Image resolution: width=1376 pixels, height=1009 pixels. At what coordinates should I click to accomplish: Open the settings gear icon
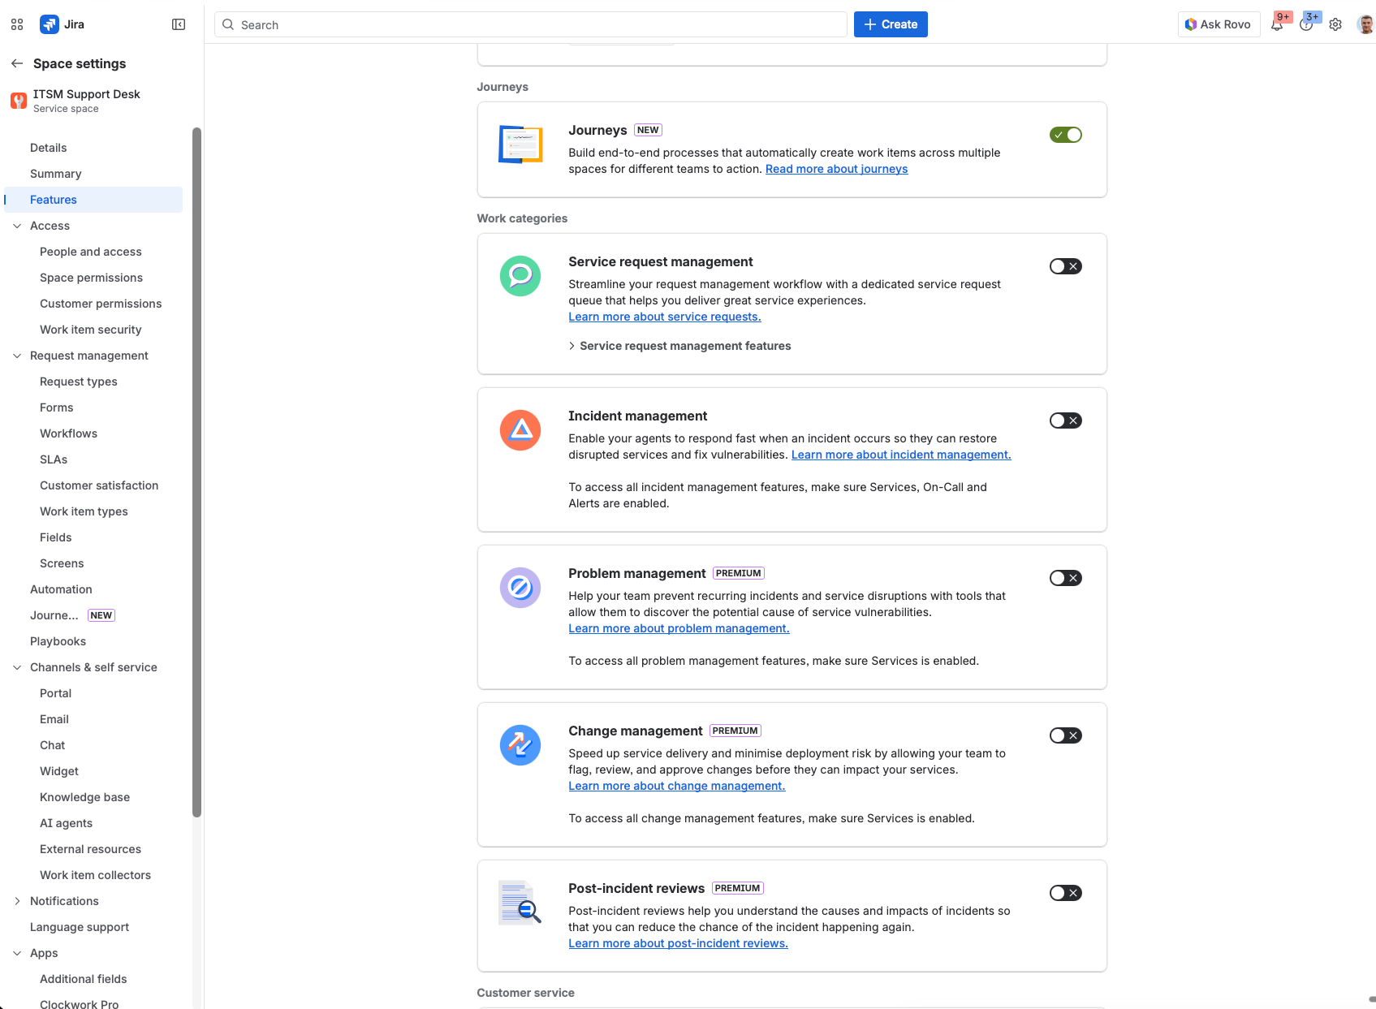click(1335, 24)
